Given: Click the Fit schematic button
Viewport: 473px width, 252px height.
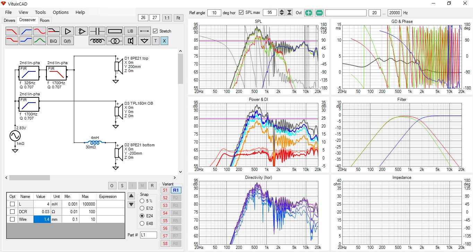Looking at the screenshot, I should [x=178, y=18].
